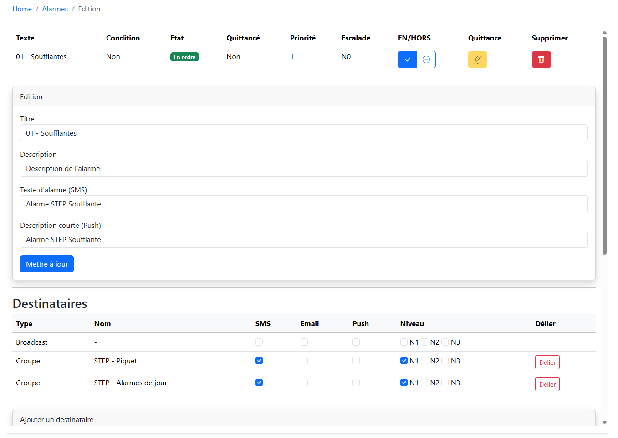The height and width of the screenshot is (438, 618).
Task: Uncheck SMS for STEP - Piquet group
Action: (x=259, y=361)
